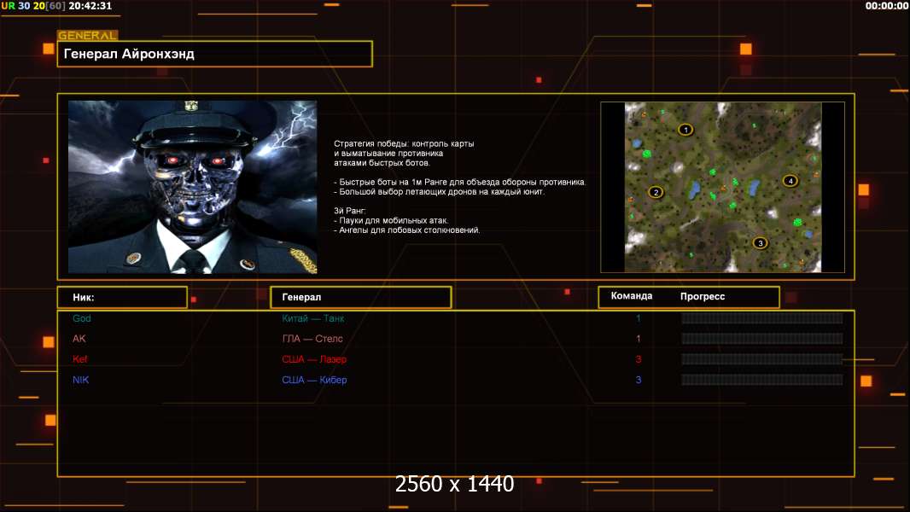Image resolution: width=910 pixels, height=512 pixels.
Task: Click the team number in AK's row
Action: [638, 339]
